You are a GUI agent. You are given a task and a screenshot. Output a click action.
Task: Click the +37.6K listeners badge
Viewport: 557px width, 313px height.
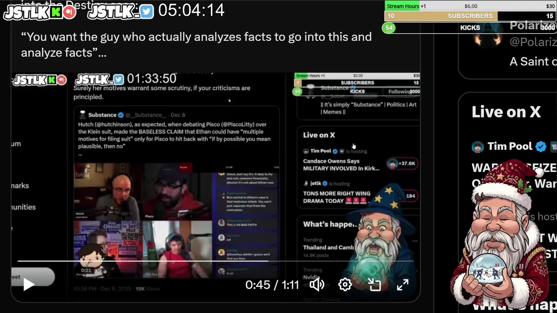[x=402, y=163]
